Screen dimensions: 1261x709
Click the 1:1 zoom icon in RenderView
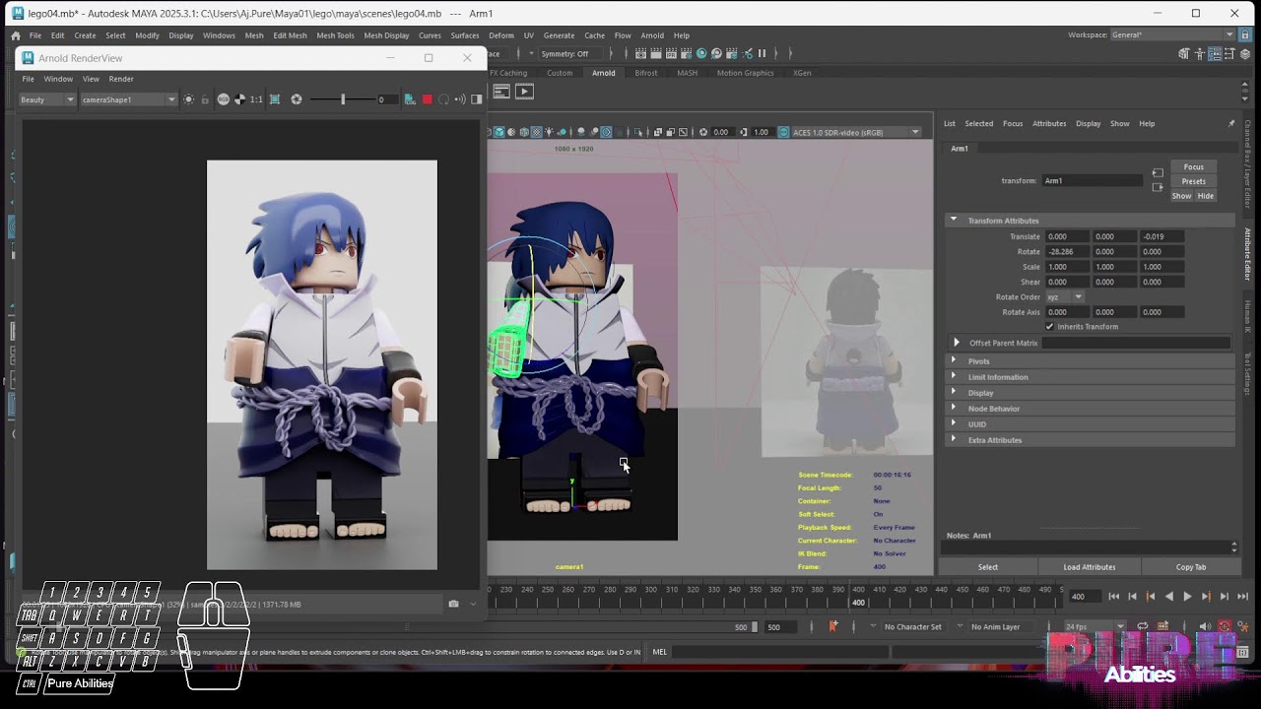coord(256,99)
